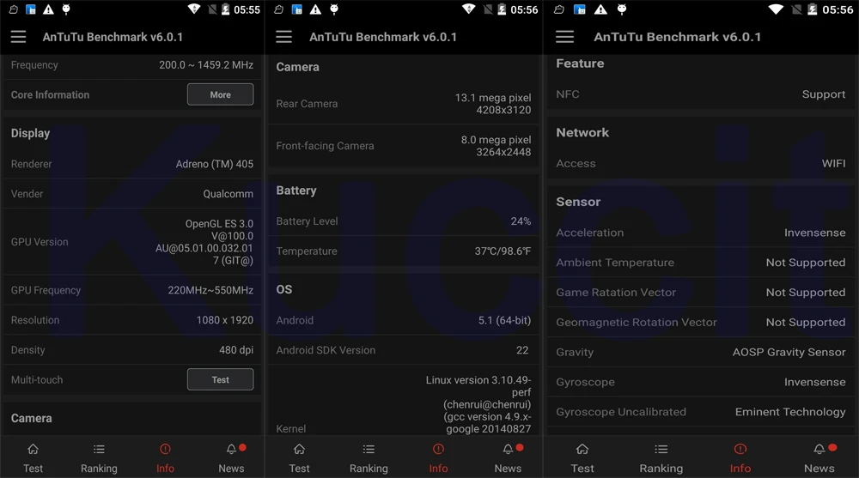Select the Ambient Temperature row label
This screenshot has height=478, width=859.
615,263
